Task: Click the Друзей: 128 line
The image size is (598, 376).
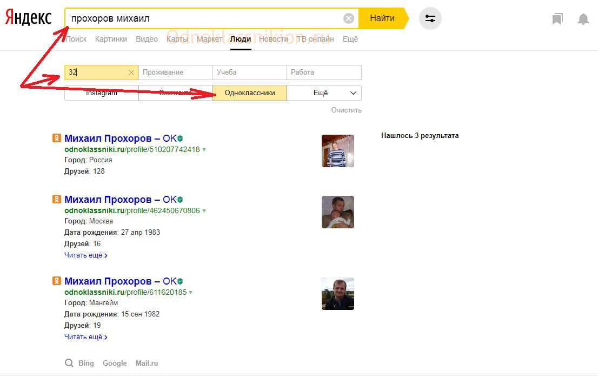Action: click(x=84, y=171)
